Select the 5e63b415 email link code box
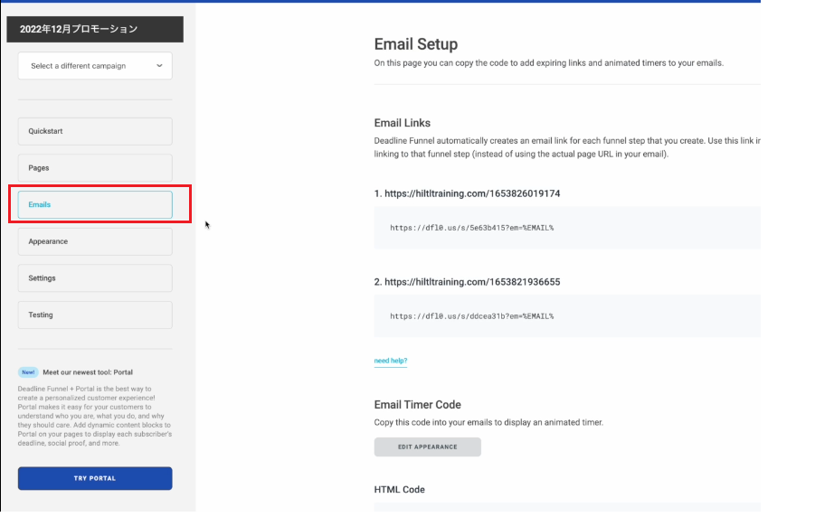This screenshot has height=517, width=834. (x=567, y=228)
